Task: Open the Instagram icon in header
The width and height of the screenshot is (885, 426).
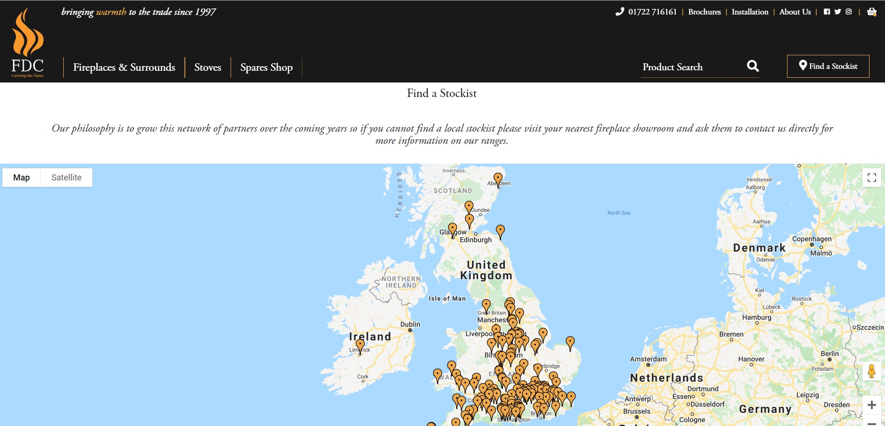Action: (848, 11)
